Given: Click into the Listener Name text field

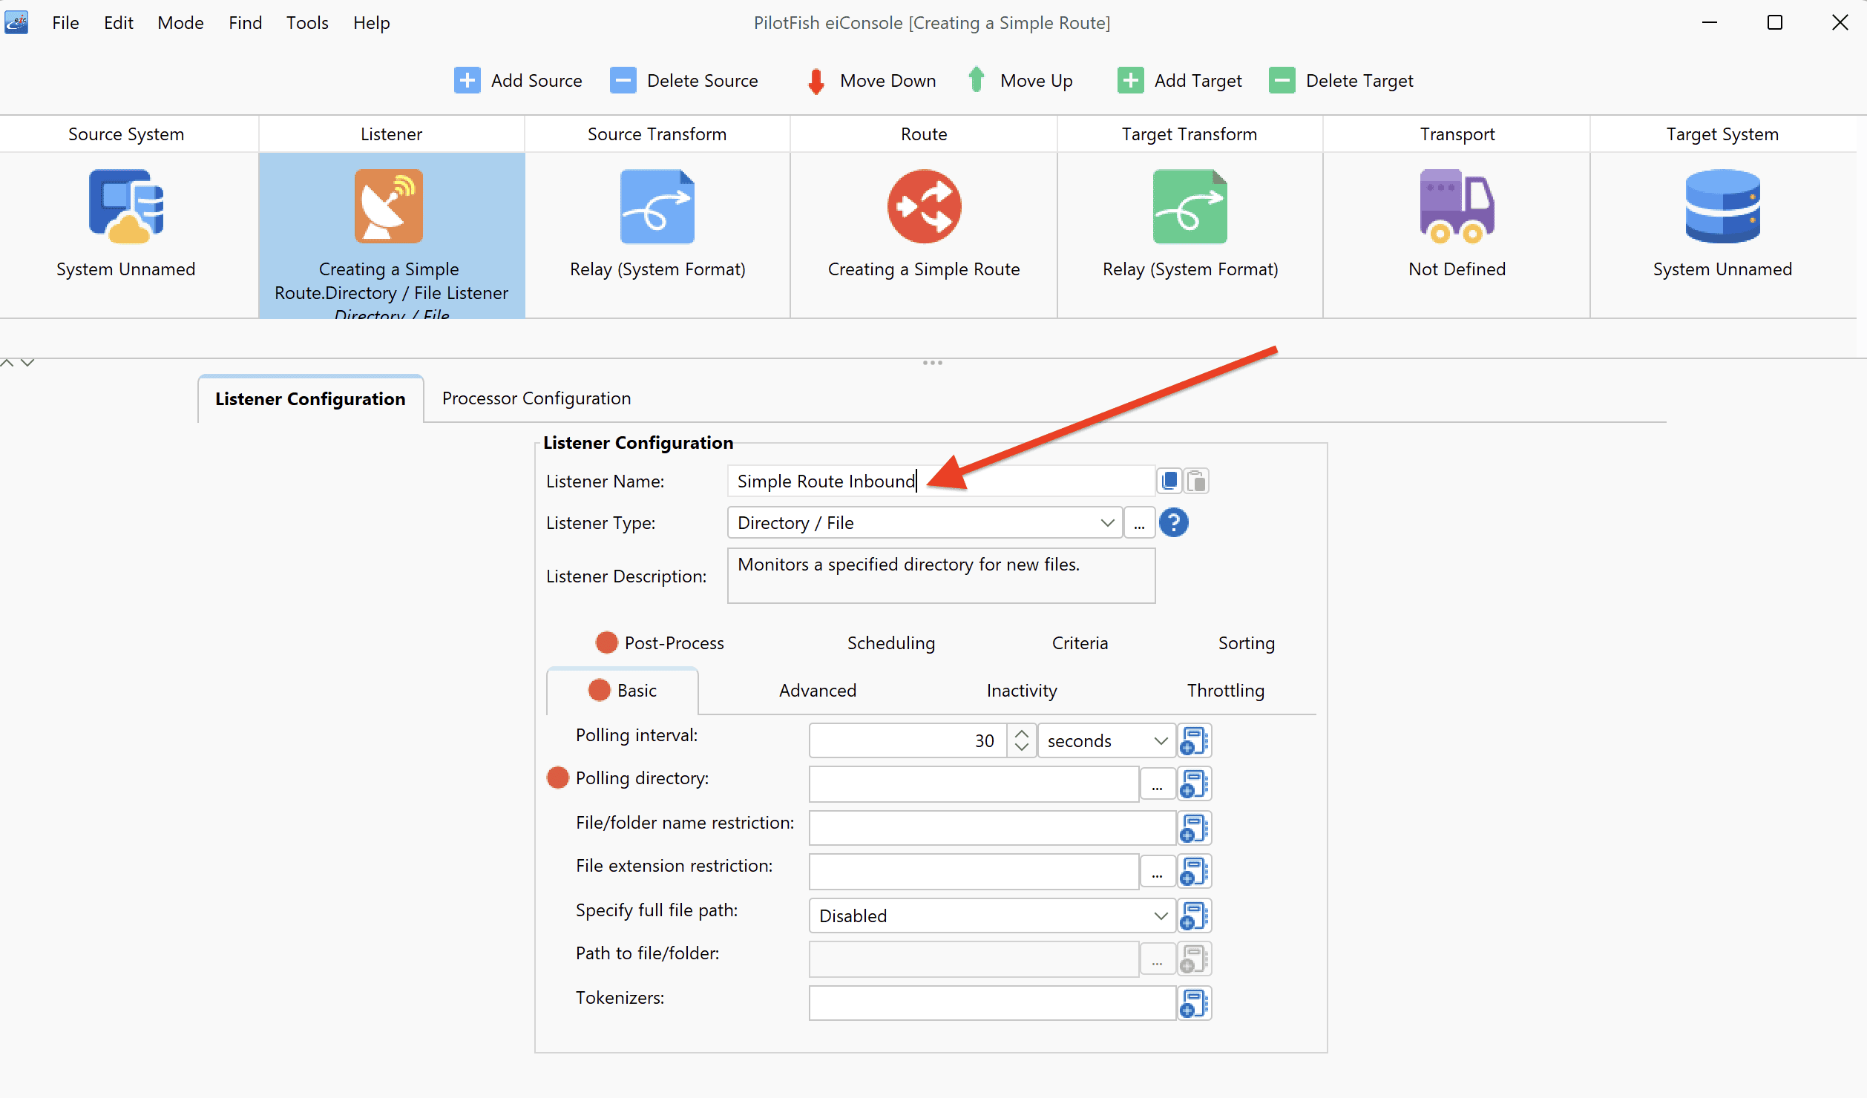Looking at the screenshot, I should 941,481.
